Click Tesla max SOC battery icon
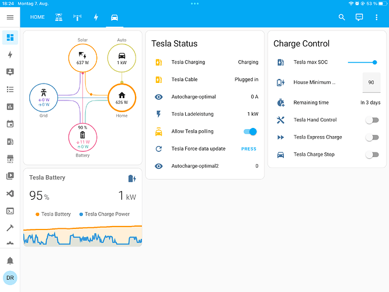The height and width of the screenshot is (292, 389). click(280, 62)
